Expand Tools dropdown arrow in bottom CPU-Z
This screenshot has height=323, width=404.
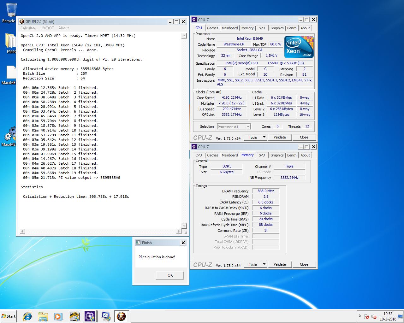tap(264, 264)
